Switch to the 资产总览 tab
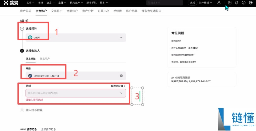 [x=25, y=11]
